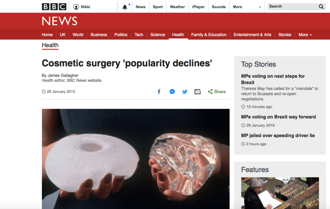This screenshot has width=330, height=209.
Task: Click the Health section heading link
Action: click(50, 45)
